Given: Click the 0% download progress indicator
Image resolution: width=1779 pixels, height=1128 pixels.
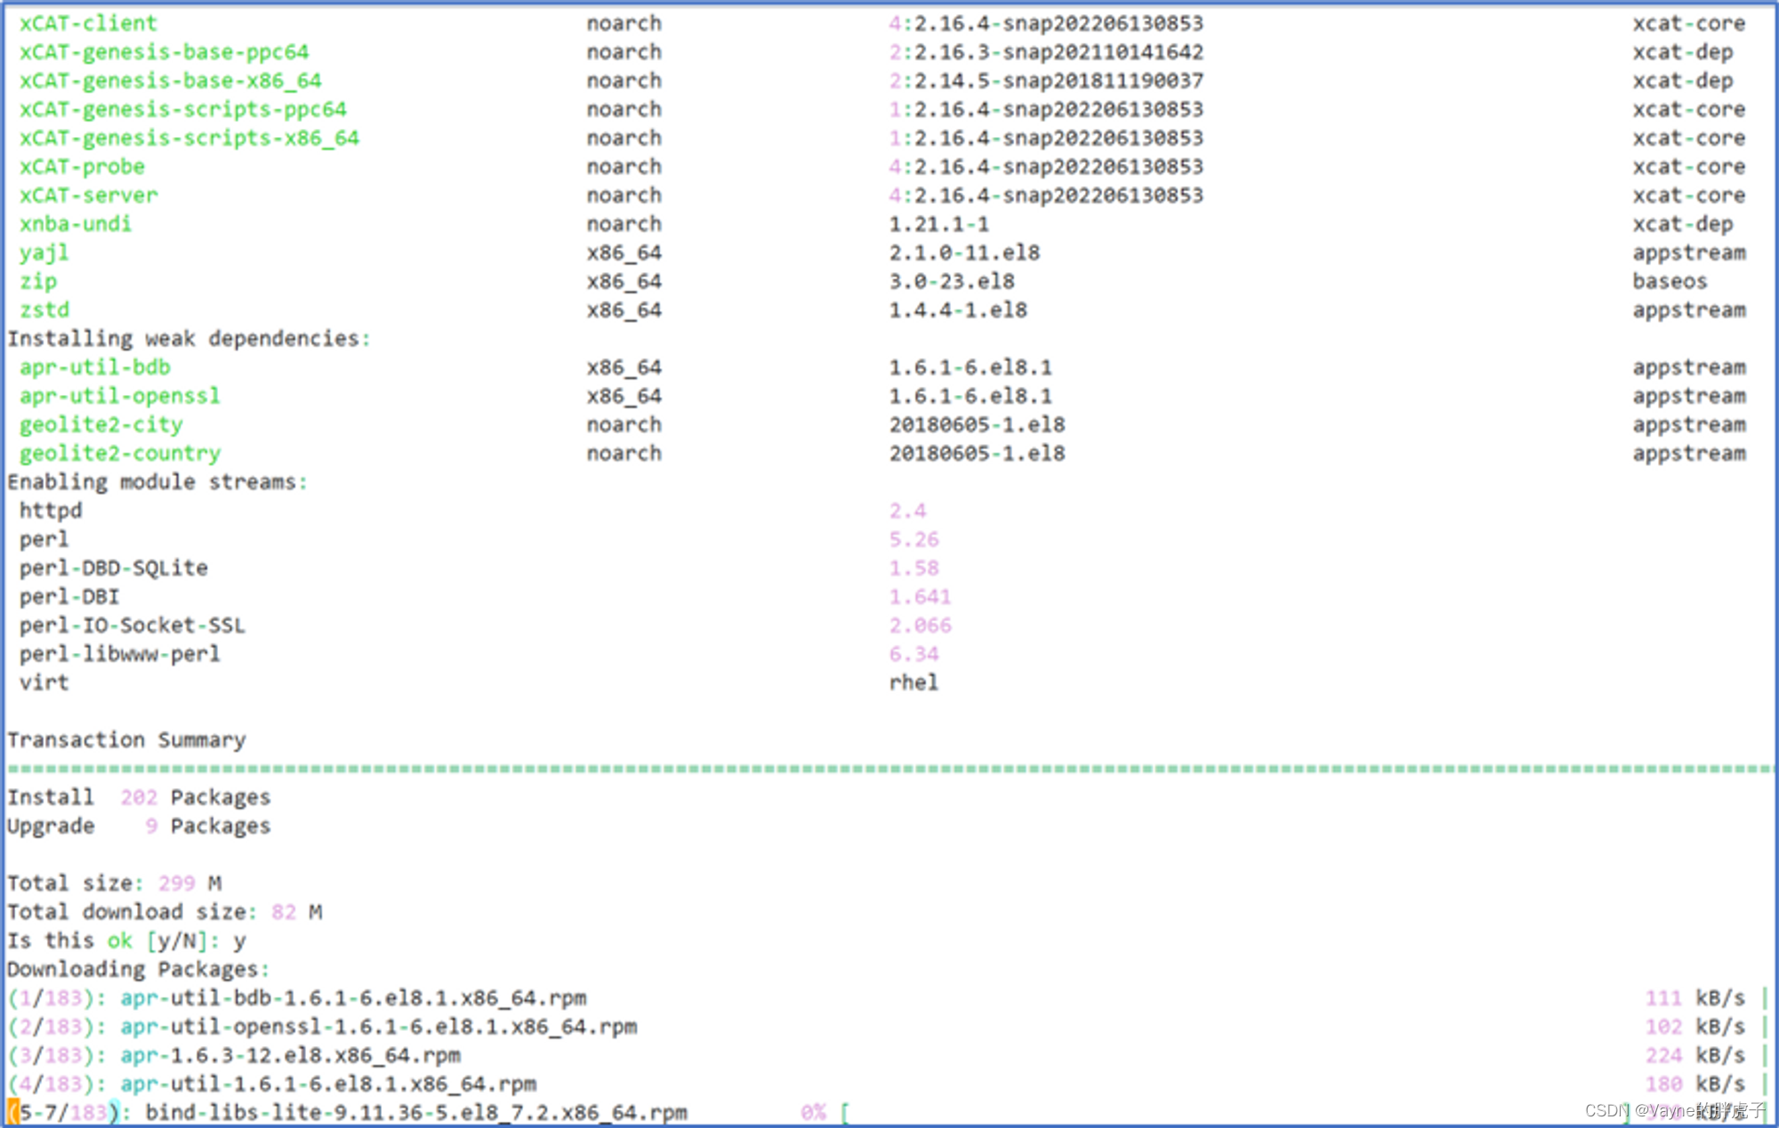Looking at the screenshot, I should click(x=813, y=1112).
